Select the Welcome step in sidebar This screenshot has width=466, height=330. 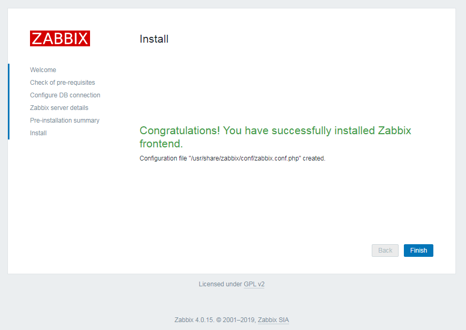(43, 69)
